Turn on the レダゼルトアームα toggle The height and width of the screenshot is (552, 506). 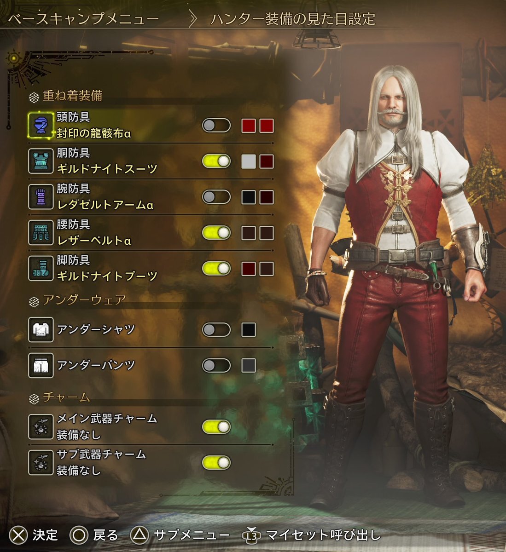click(216, 197)
